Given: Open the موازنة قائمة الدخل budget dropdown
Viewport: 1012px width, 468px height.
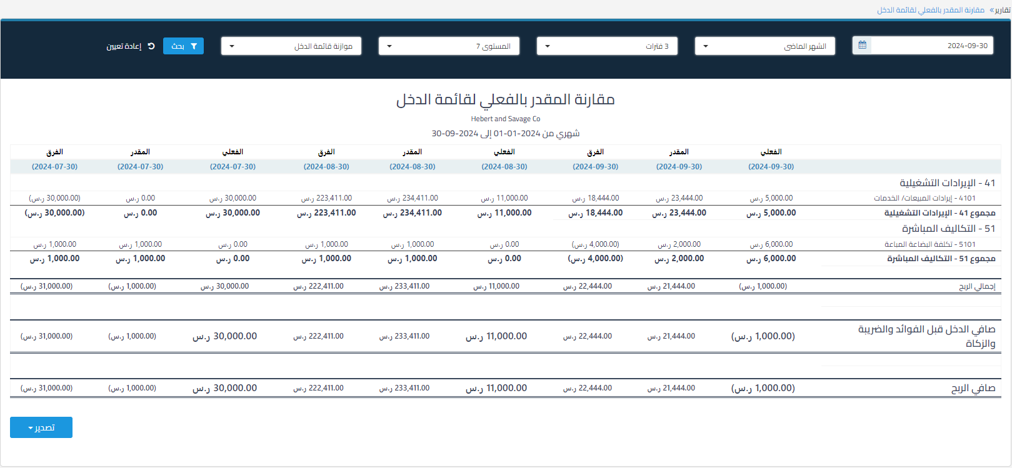Looking at the screenshot, I should tap(291, 46).
